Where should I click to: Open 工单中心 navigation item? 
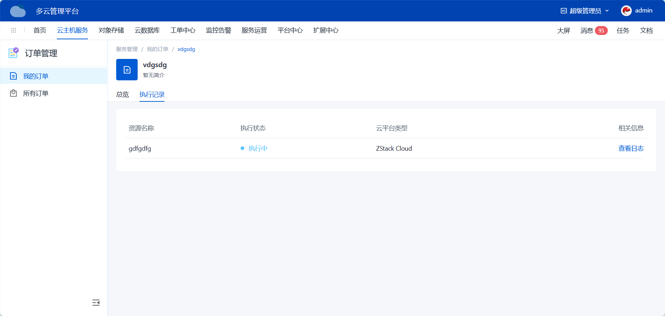[x=183, y=30]
